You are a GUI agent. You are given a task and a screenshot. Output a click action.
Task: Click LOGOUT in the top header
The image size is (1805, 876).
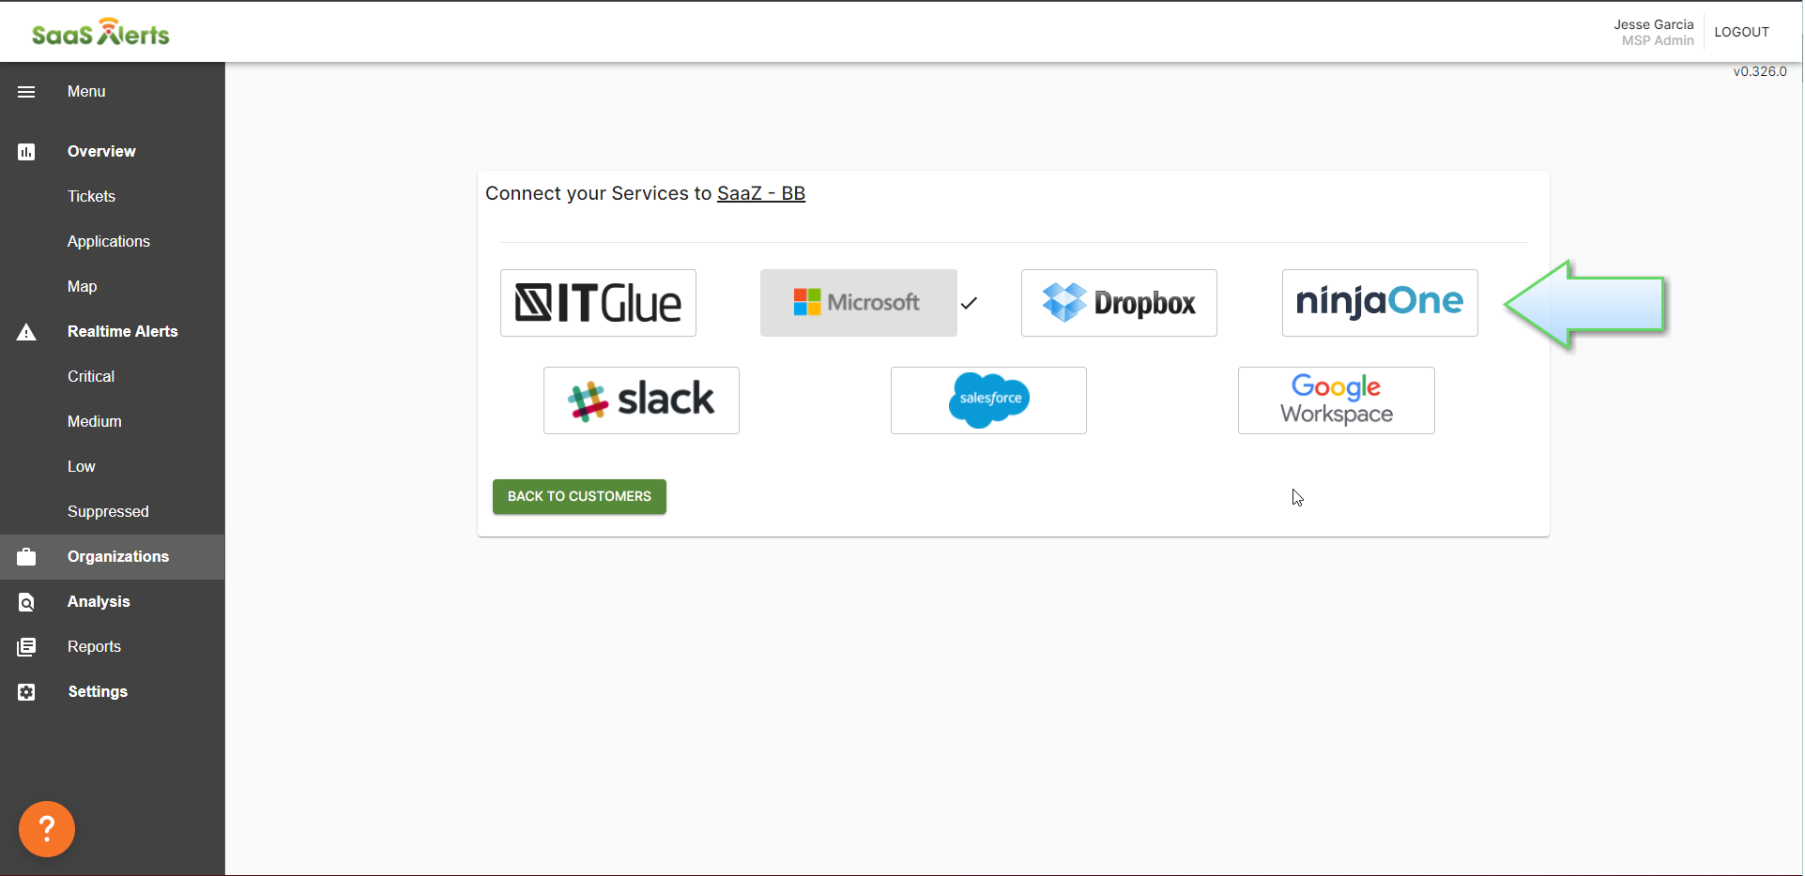click(x=1741, y=32)
